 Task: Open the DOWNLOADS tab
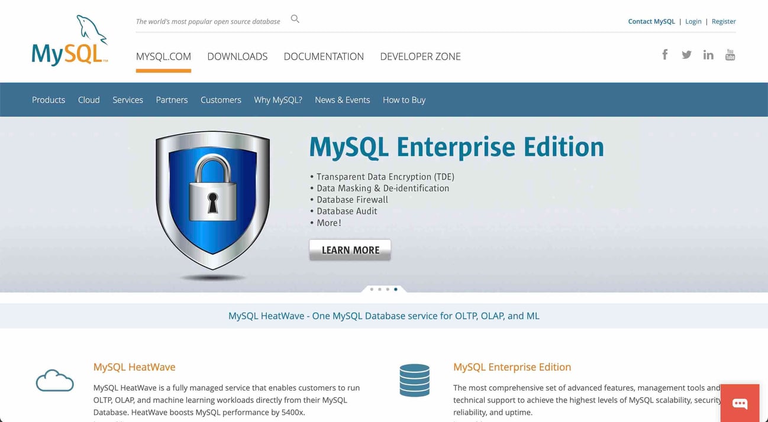point(237,57)
